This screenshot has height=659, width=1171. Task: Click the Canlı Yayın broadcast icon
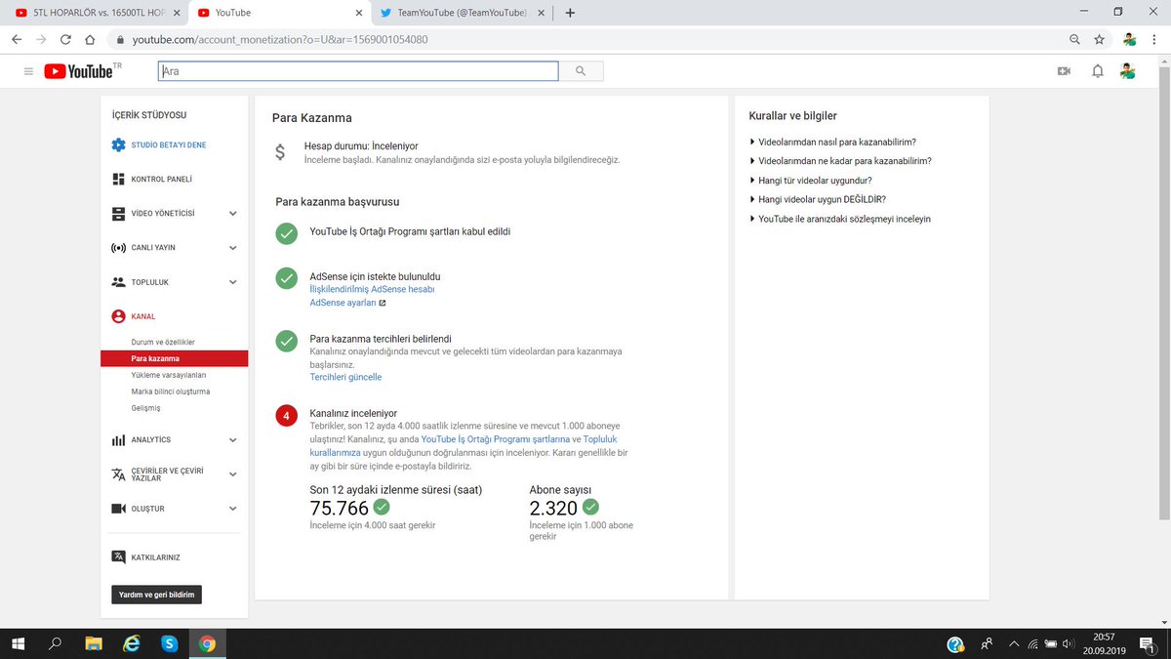point(118,248)
